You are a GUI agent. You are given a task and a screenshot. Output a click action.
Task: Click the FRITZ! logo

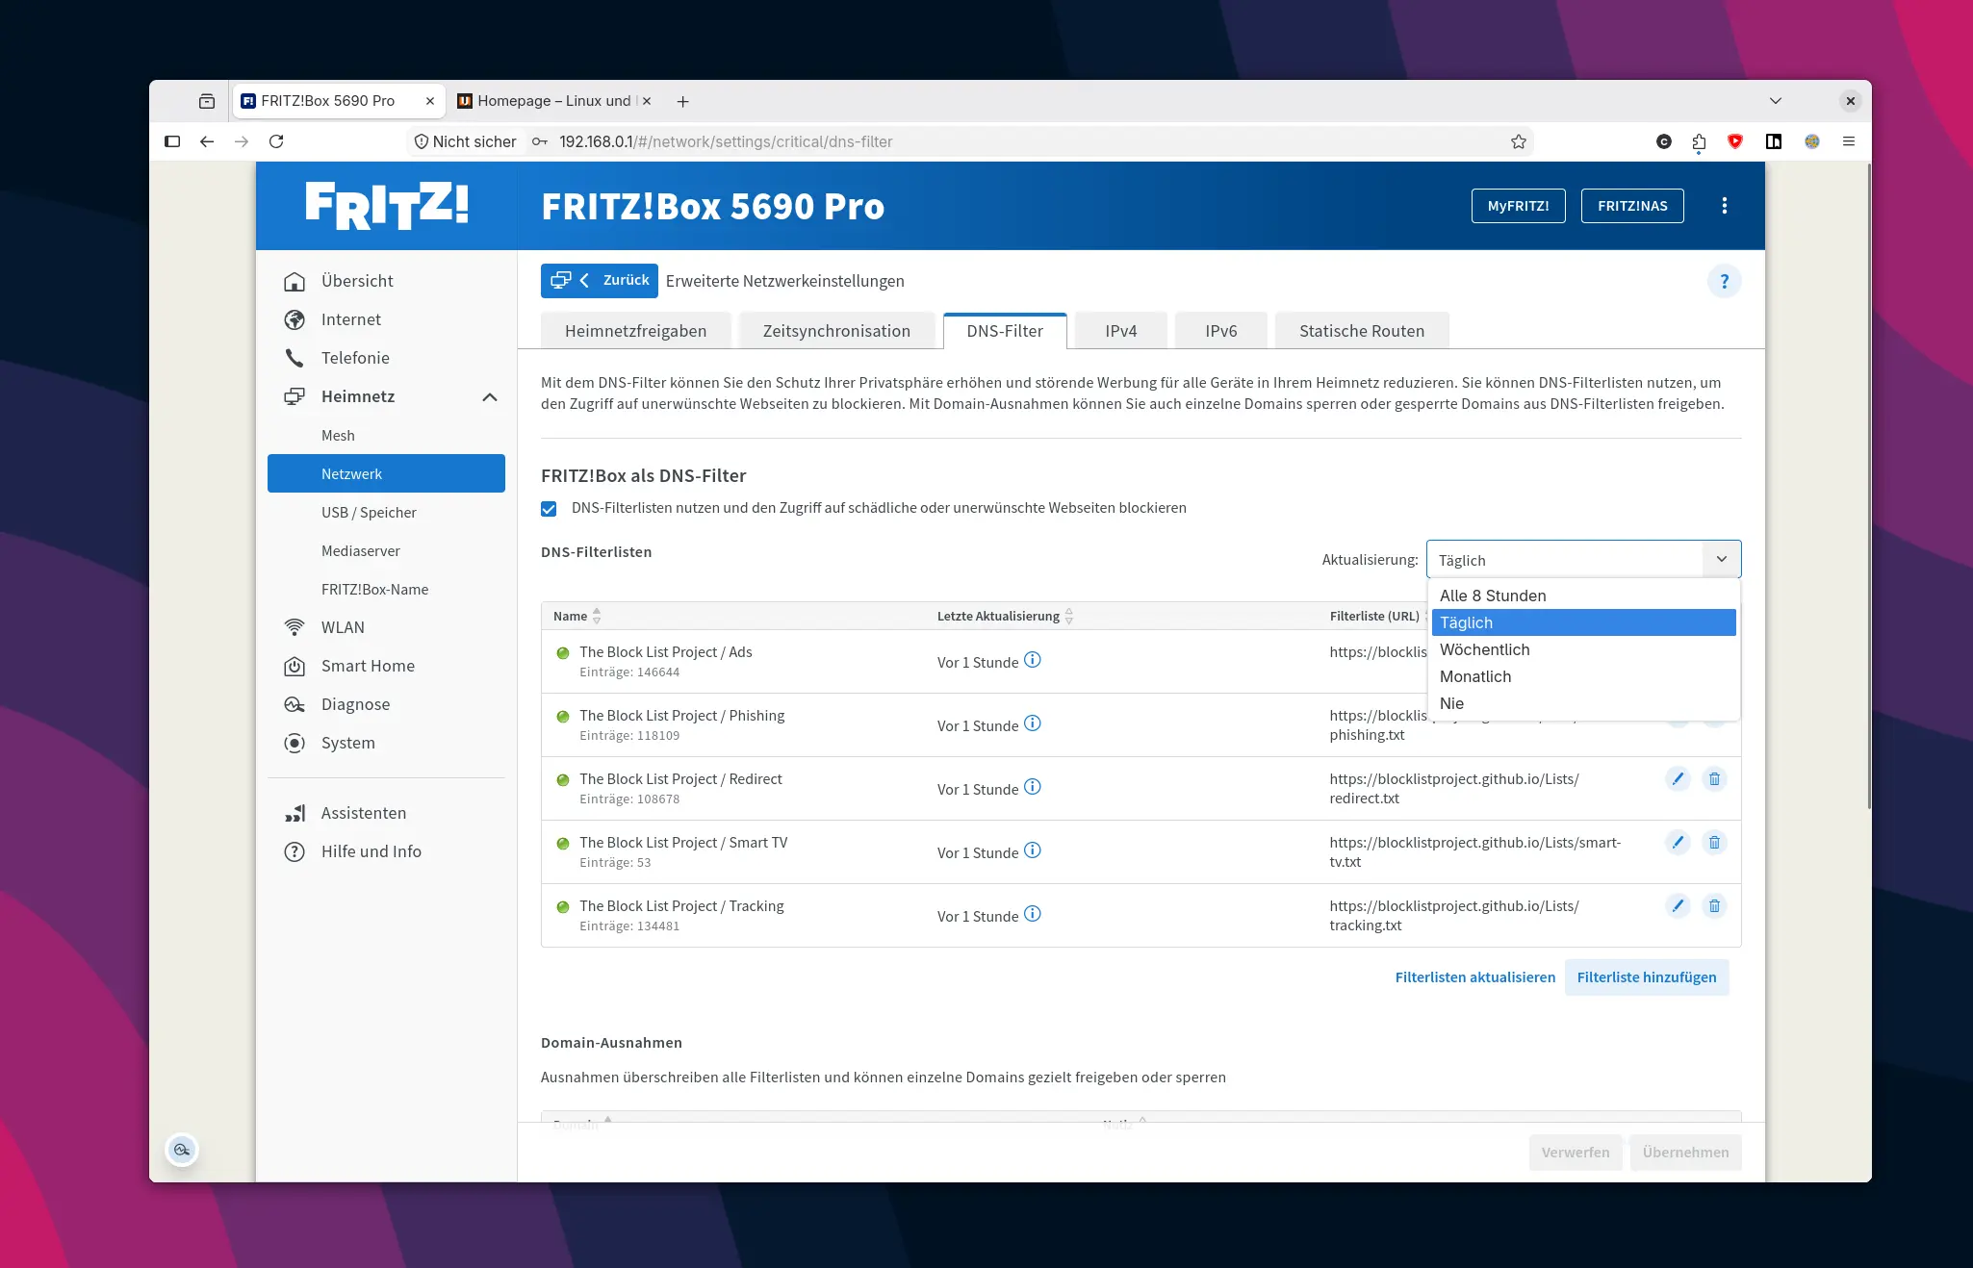(x=386, y=206)
